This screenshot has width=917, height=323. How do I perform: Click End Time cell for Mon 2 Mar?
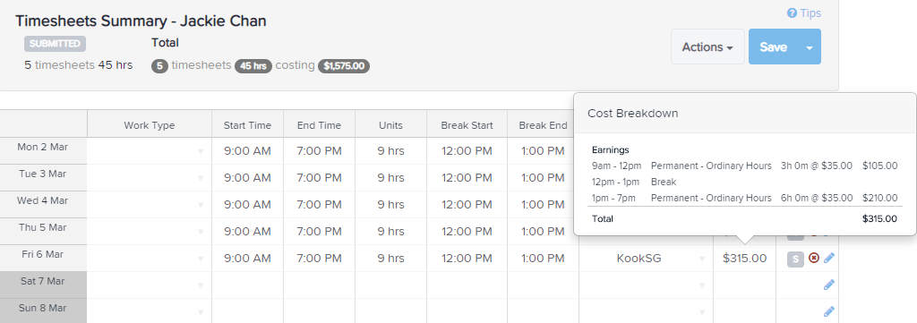tap(320, 150)
